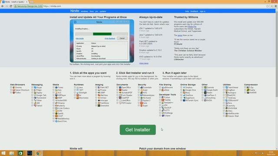The width and height of the screenshot is (278, 156).
Task: Open the pro tab in Ninite header
Action: coord(96,11)
